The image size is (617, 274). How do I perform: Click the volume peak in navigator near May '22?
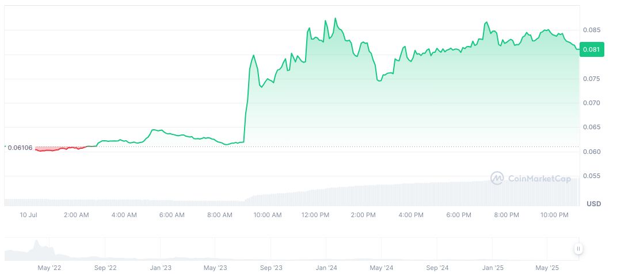37,243
